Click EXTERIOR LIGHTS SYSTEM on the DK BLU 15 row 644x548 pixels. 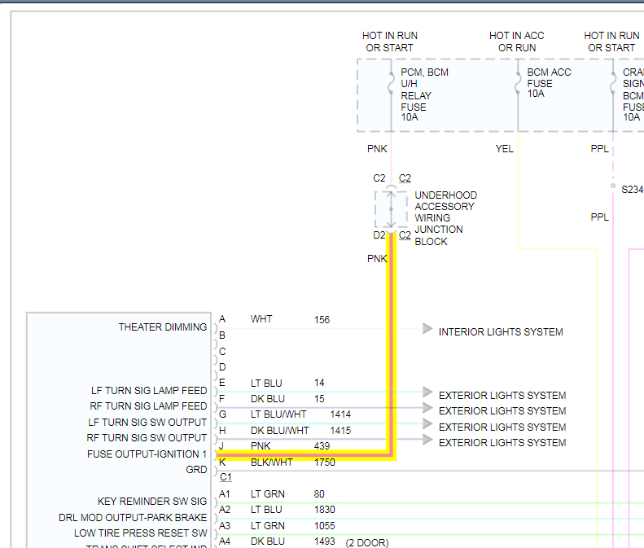coord(502,410)
